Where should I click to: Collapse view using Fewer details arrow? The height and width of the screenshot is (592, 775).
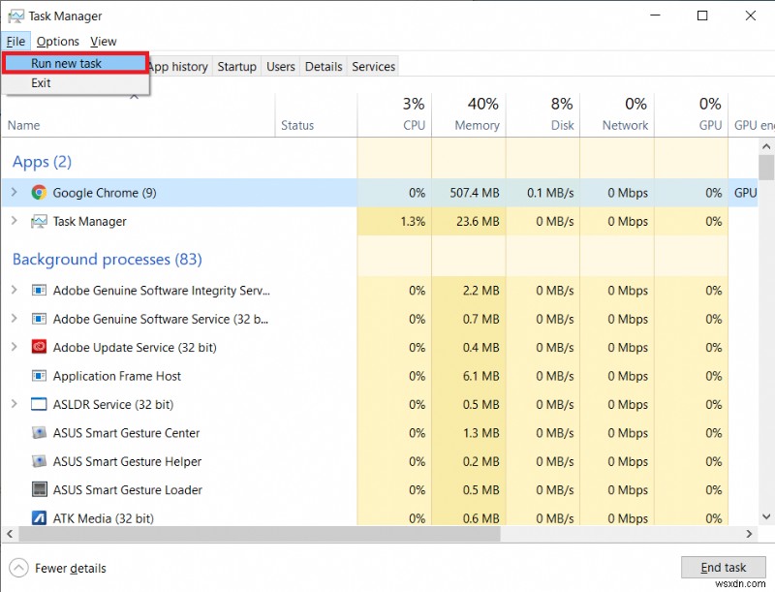[x=17, y=568]
